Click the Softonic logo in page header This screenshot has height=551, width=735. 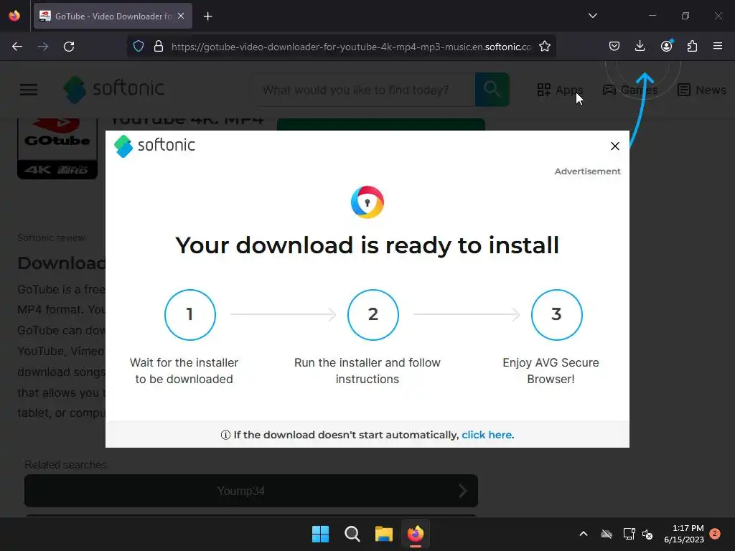(x=114, y=89)
